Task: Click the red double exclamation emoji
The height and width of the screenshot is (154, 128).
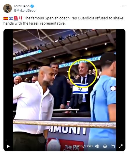Action: (x=21, y=18)
